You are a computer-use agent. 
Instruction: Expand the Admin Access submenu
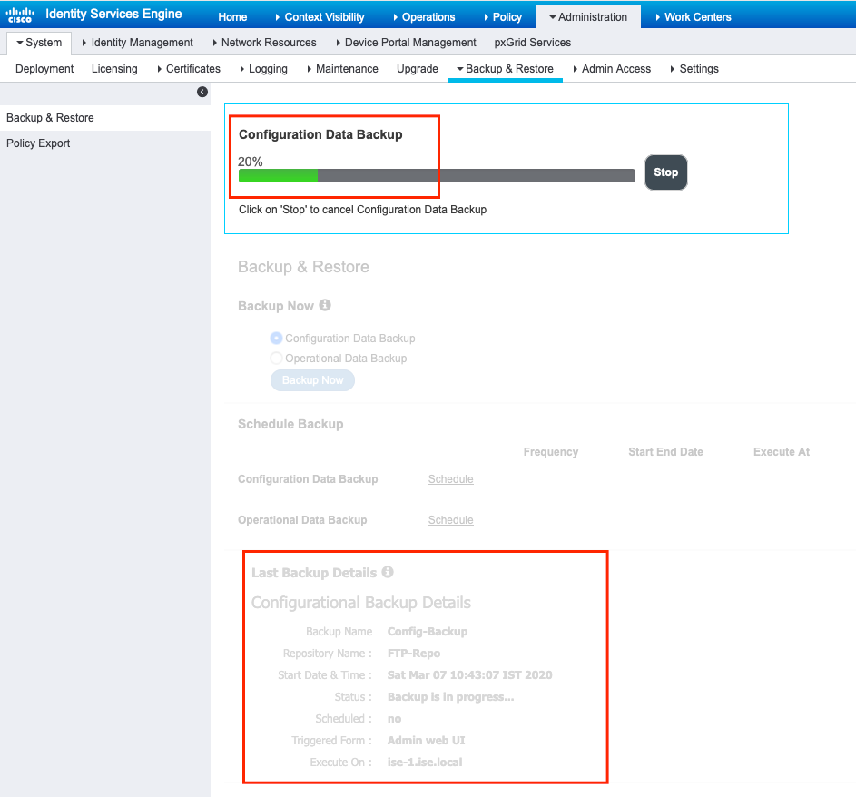click(x=612, y=69)
